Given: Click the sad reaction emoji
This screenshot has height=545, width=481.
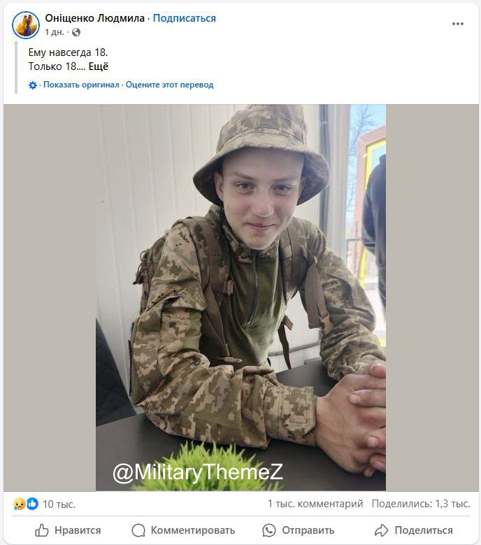Looking at the screenshot, I should [x=19, y=504].
